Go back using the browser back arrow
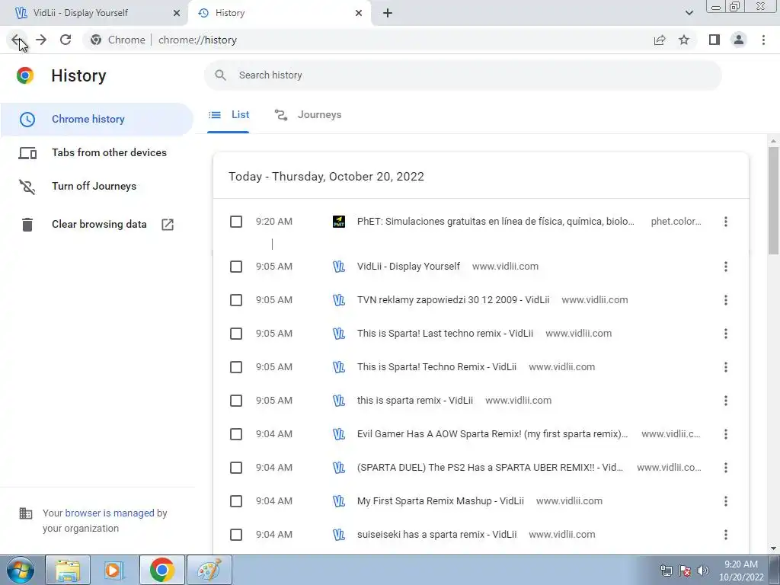780x585 pixels. 17,40
